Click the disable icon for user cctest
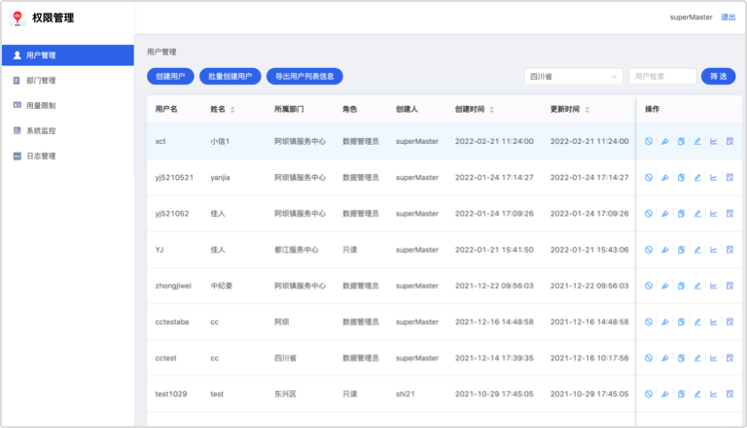 pyautogui.click(x=649, y=358)
